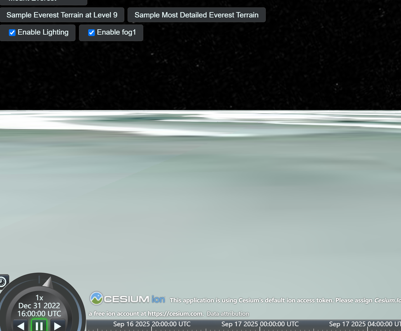This screenshot has height=331, width=401.
Task: Click the 1x speed multiplier label
Action: (x=39, y=298)
